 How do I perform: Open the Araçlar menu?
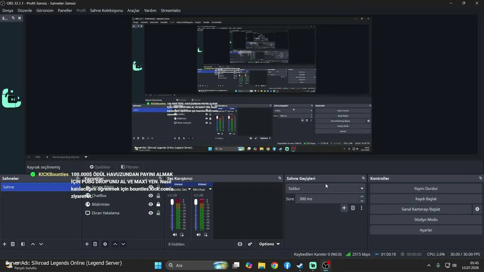pyautogui.click(x=133, y=11)
